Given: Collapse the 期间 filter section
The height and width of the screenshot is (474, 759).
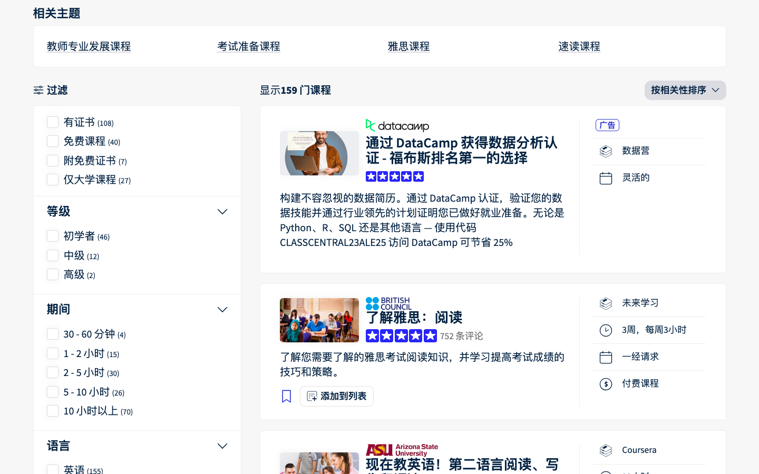Looking at the screenshot, I should tap(222, 309).
